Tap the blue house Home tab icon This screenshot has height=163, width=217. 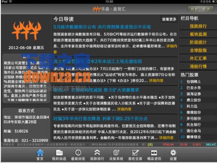[x=40, y=153]
